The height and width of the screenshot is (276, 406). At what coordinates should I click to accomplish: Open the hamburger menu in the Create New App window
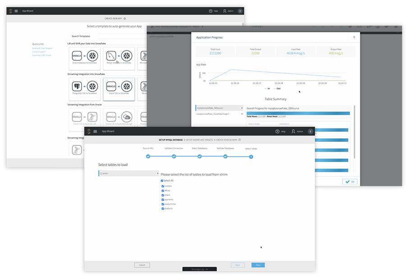(x=16, y=11)
